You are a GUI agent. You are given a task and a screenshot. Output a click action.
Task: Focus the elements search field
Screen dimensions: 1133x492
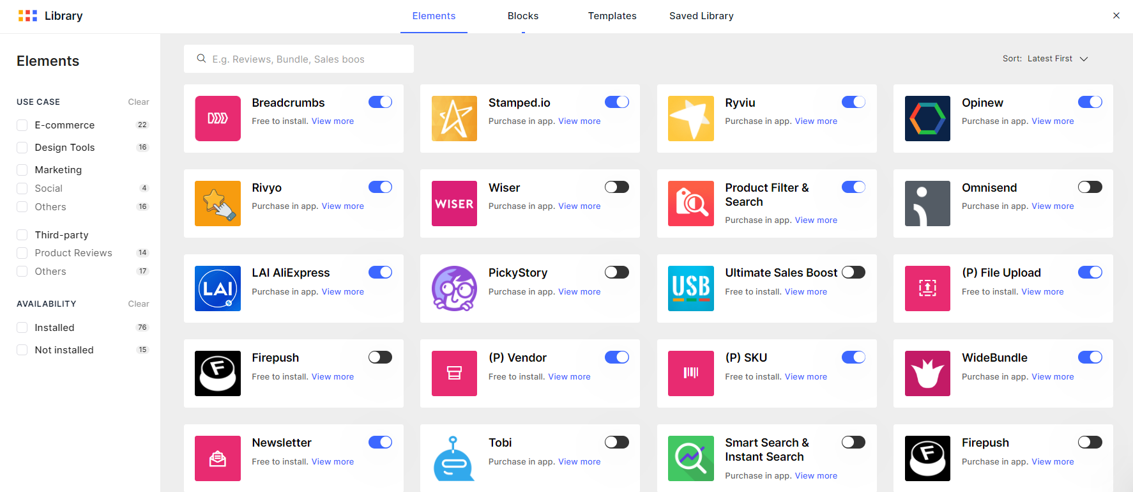(x=299, y=59)
